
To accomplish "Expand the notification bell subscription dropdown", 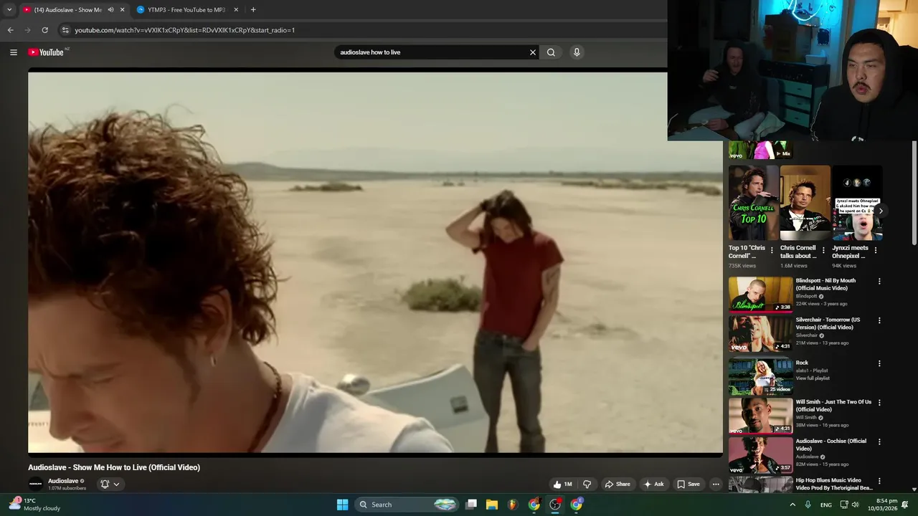I will [110, 484].
